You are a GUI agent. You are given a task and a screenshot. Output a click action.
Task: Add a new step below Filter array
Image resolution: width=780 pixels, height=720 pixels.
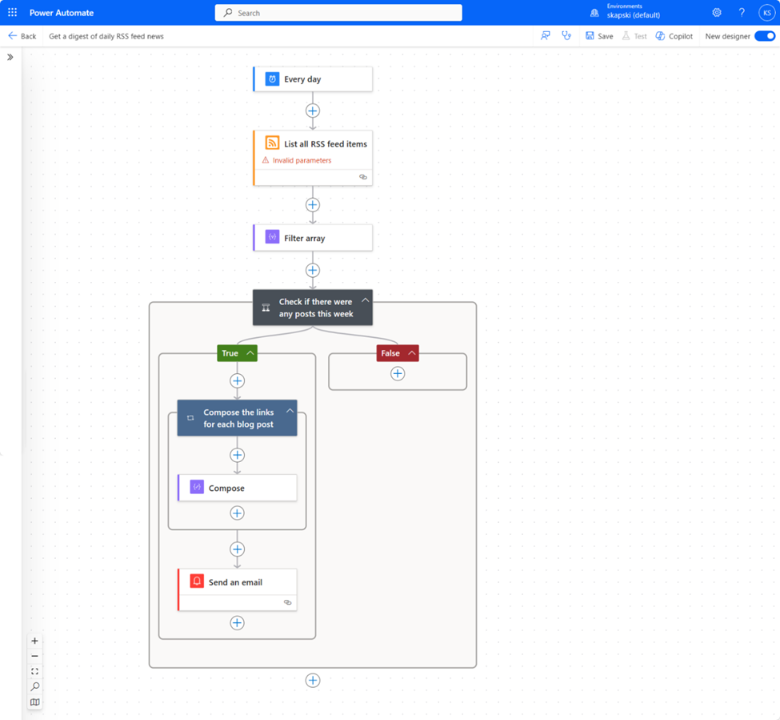(x=312, y=270)
